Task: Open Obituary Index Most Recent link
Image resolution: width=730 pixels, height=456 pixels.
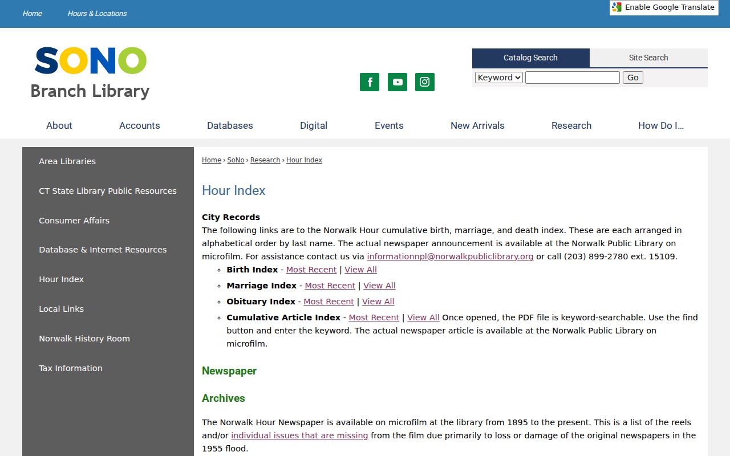Action: click(329, 302)
